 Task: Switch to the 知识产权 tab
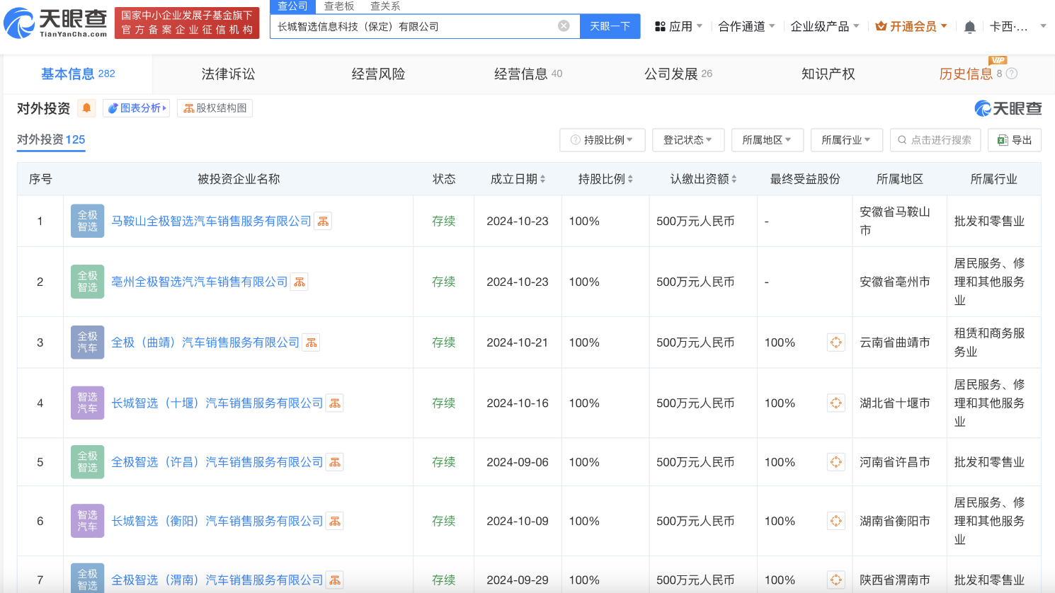828,74
